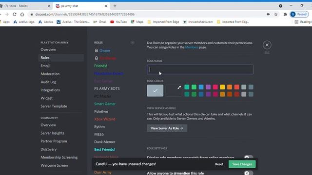Click the browser address bar URL
The width and height of the screenshot is (312, 175).
(85, 14)
